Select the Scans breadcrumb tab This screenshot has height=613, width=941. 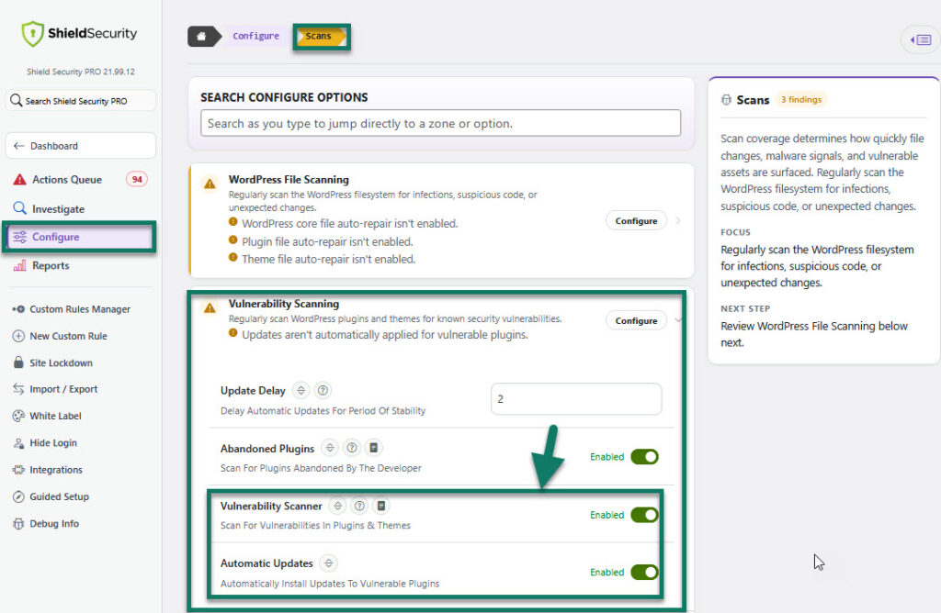coord(321,36)
